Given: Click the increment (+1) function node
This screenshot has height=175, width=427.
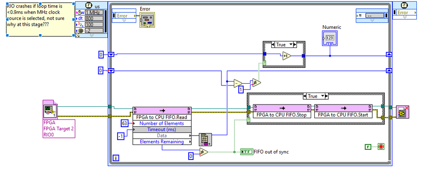Looking at the screenshot, I should (x=286, y=56).
